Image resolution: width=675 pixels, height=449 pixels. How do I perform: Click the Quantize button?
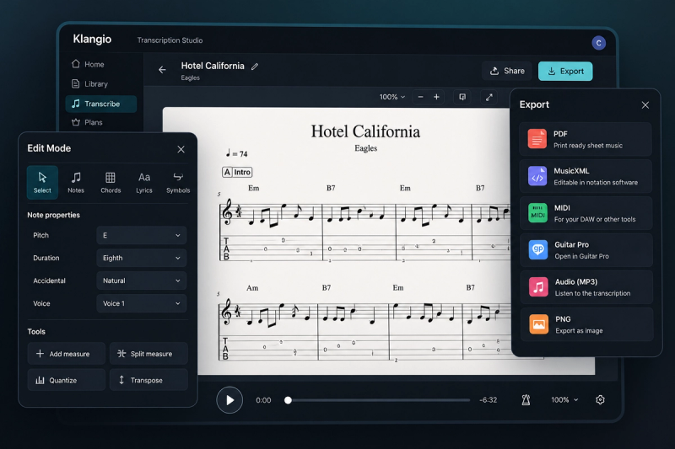tap(67, 380)
